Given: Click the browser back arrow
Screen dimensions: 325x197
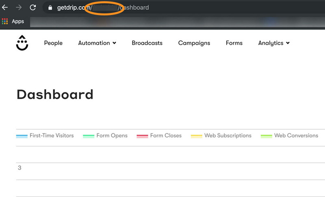Looking at the screenshot, I should point(5,7).
